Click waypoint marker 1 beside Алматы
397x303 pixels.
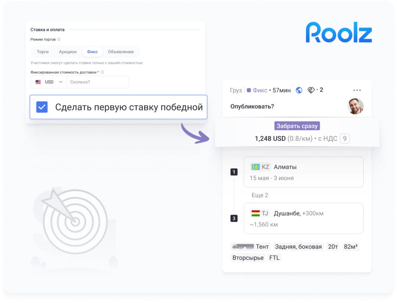click(234, 171)
